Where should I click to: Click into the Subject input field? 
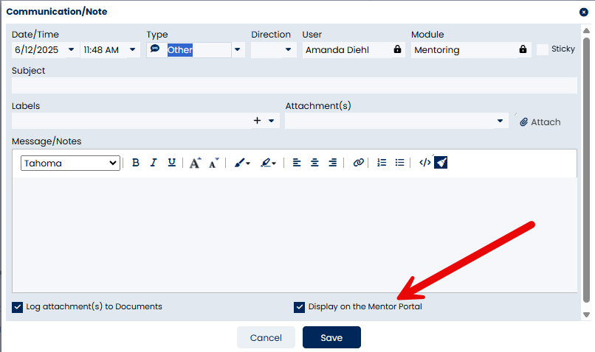295,85
